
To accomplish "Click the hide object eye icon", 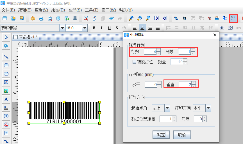I will click(209, 18).
